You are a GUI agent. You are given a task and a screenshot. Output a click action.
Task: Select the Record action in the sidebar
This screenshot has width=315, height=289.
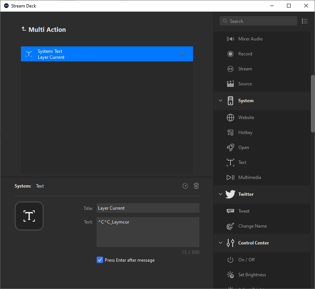tap(230, 54)
